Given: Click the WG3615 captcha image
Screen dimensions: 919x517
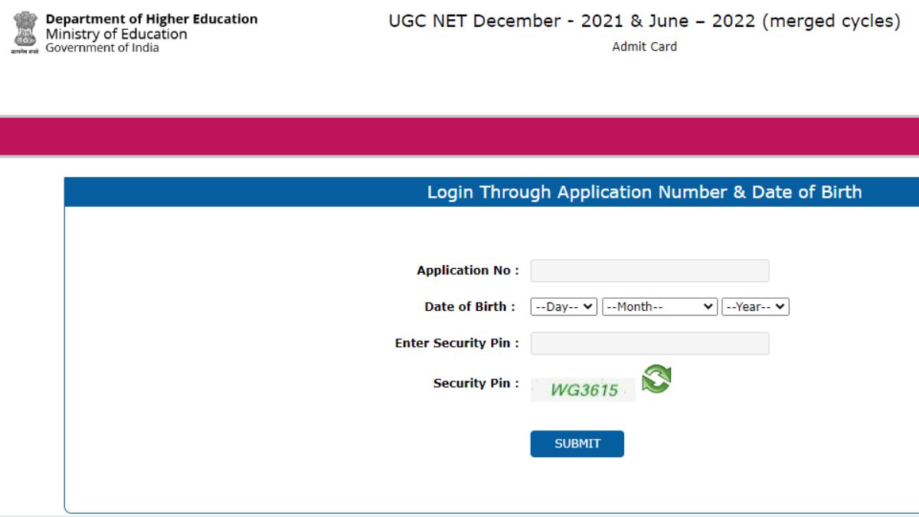Looking at the screenshot, I should 584,390.
